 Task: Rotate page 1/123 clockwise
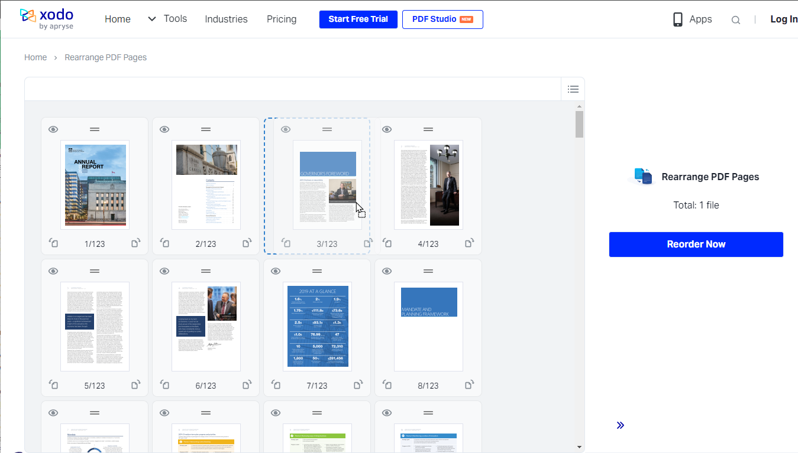click(135, 243)
